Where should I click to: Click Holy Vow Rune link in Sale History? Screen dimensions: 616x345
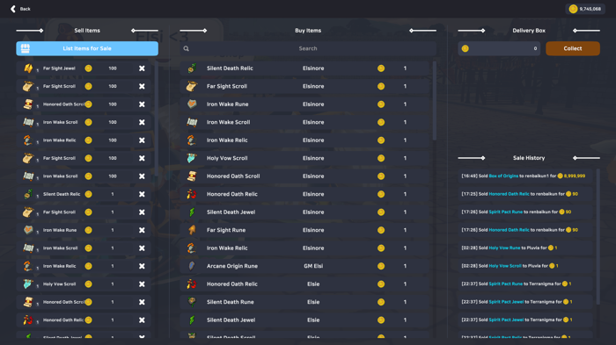504,248
